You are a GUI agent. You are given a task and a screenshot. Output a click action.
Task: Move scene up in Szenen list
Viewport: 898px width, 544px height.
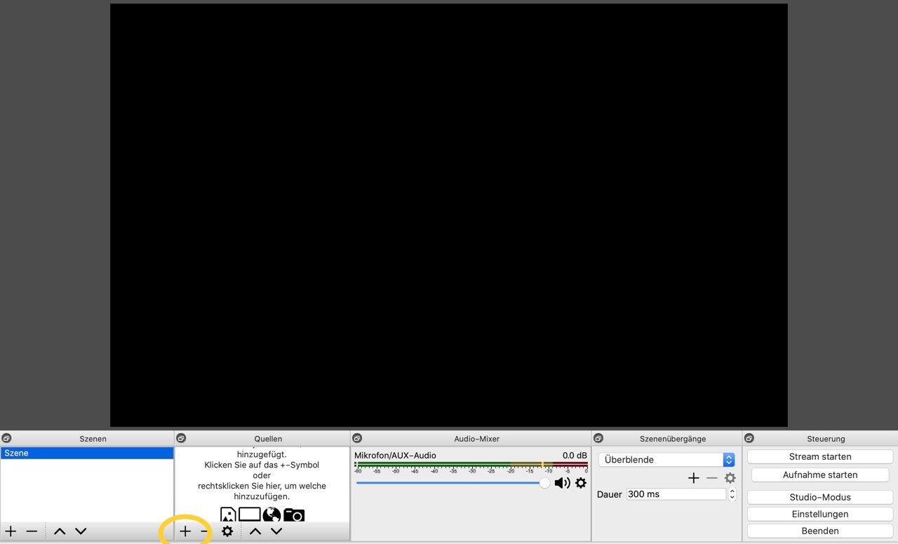point(60,531)
